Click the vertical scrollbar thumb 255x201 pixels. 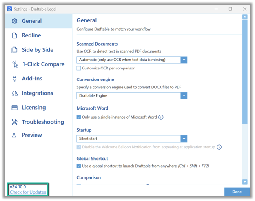coord(245,72)
